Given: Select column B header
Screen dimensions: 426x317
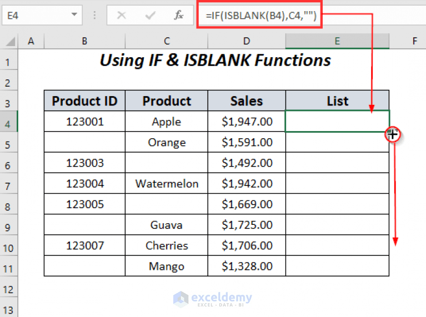Looking at the screenshot, I should [x=84, y=41].
